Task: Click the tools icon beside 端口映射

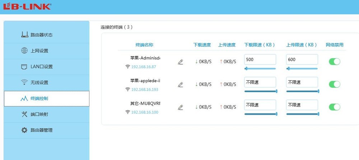Action: (24, 114)
